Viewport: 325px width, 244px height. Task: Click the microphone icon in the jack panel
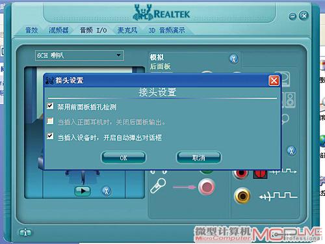click(x=158, y=185)
